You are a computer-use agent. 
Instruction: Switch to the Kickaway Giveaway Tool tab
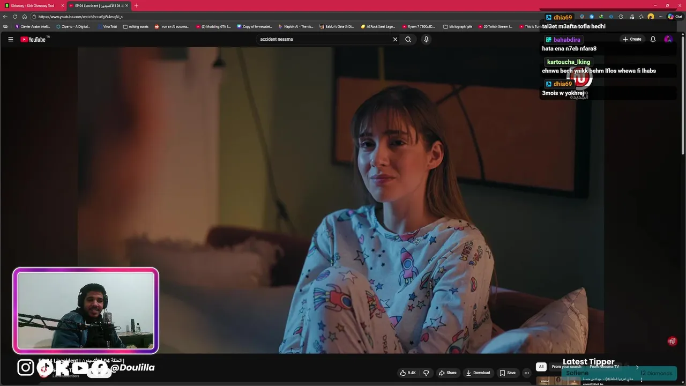pos(32,5)
